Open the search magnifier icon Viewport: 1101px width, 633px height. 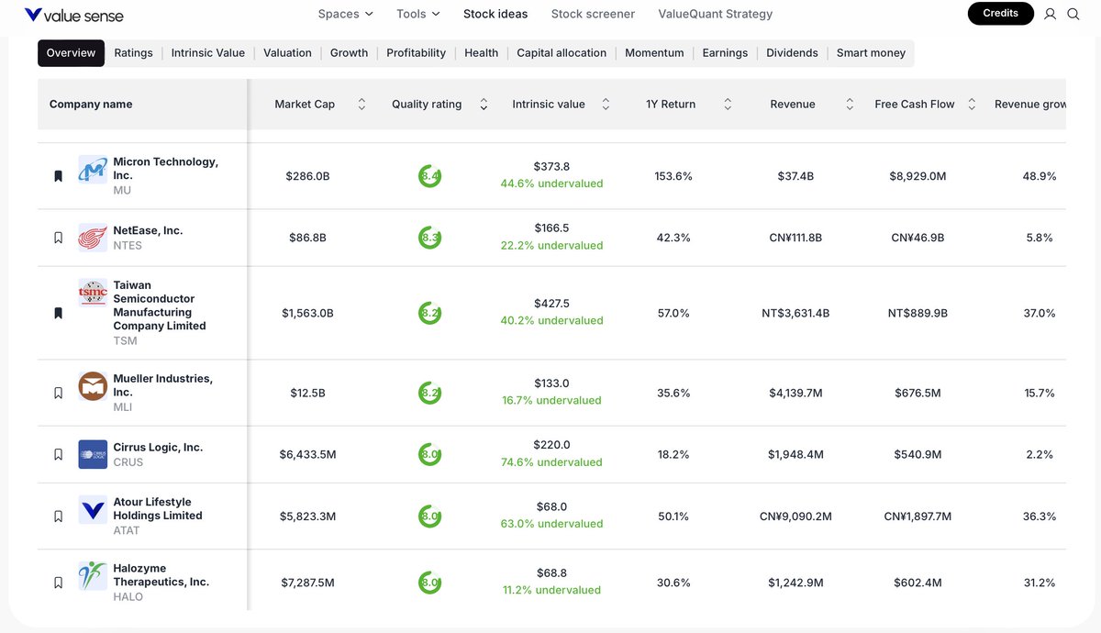coord(1073,14)
